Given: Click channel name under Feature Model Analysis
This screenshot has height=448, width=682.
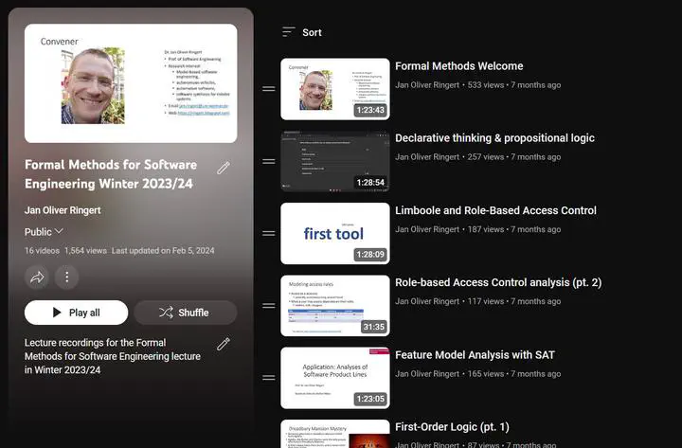Looking at the screenshot, I should 427,374.
